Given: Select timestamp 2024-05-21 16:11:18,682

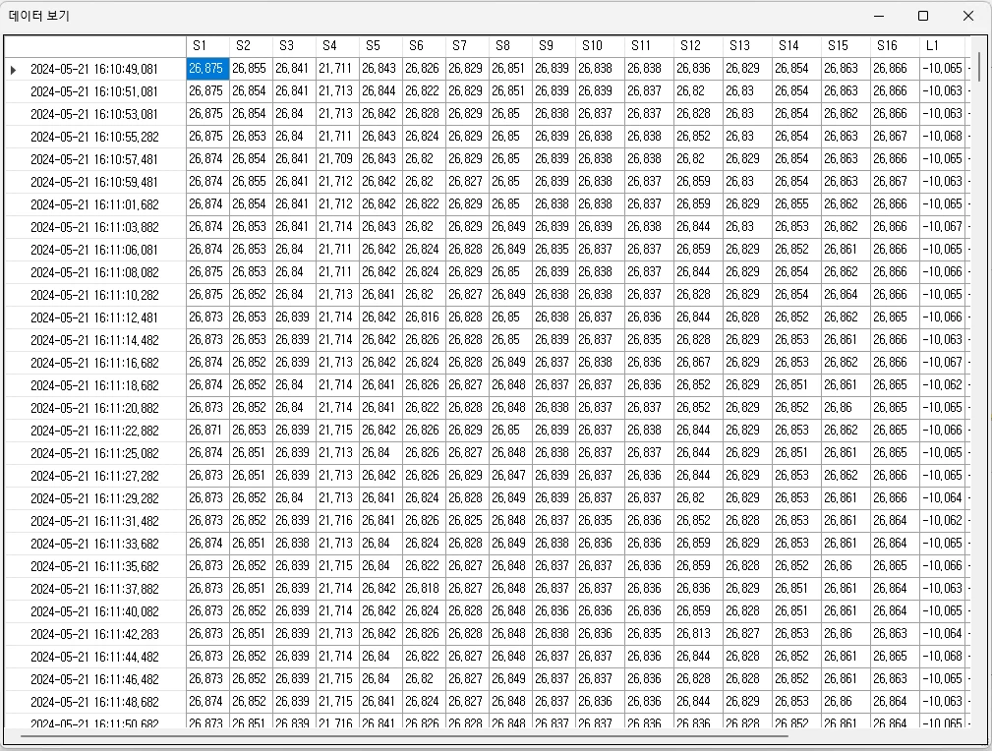Looking at the screenshot, I should click(94, 386).
